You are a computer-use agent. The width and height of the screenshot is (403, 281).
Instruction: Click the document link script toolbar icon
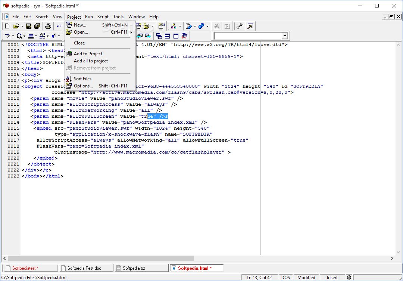[x=189, y=26]
